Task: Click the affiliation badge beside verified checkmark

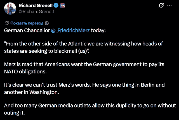Action: tap(62, 6)
